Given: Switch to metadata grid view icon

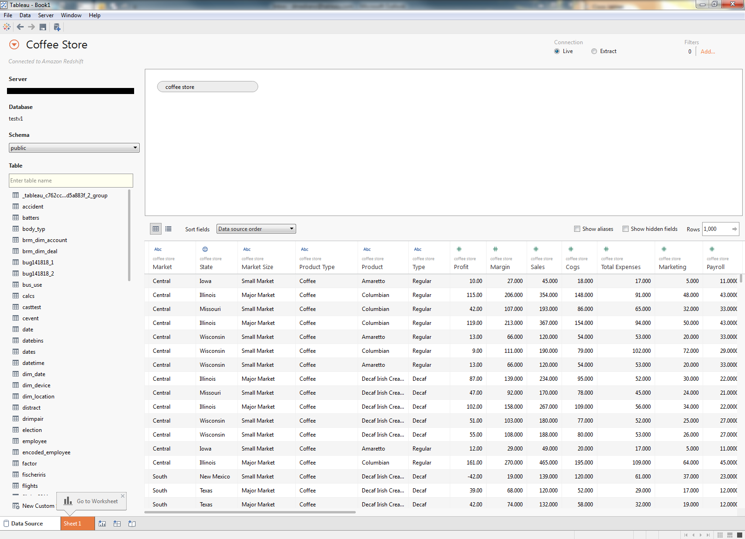Looking at the screenshot, I should (168, 229).
